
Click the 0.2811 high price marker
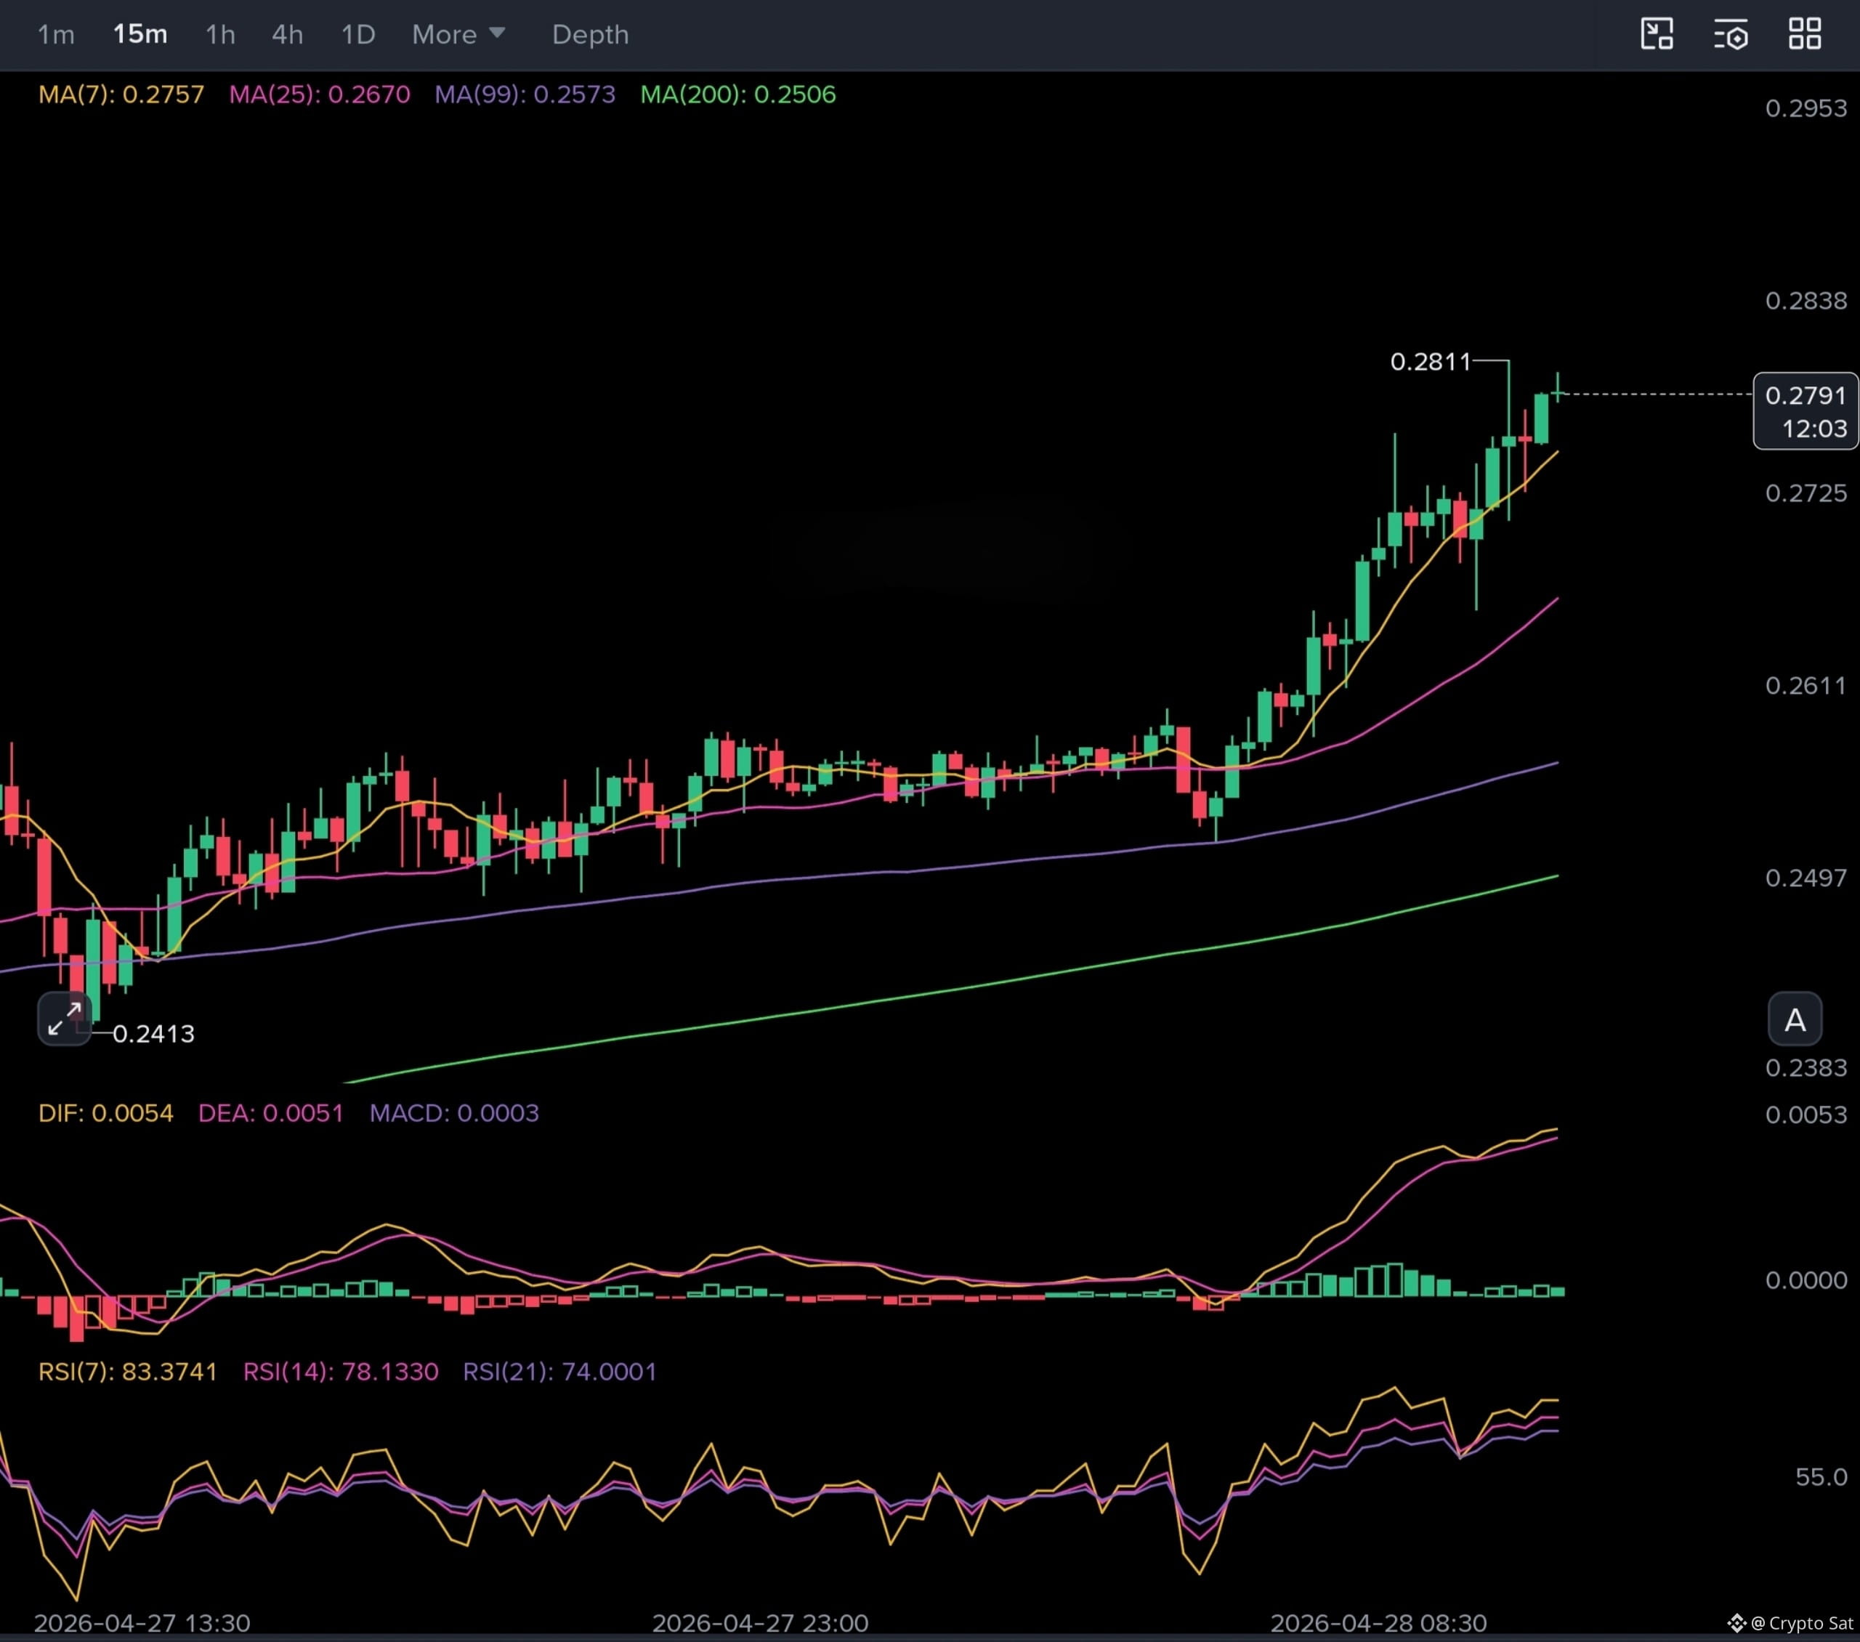tap(1431, 363)
